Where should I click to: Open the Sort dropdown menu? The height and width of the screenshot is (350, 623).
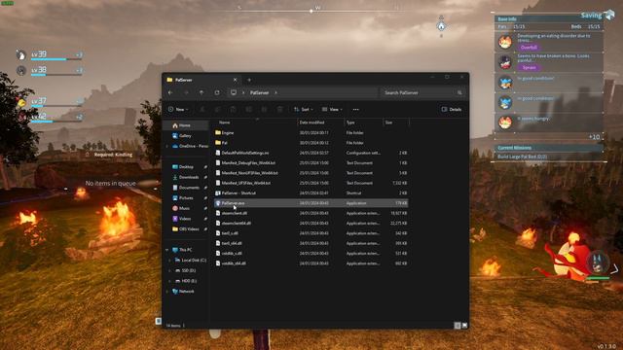point(304,109)
